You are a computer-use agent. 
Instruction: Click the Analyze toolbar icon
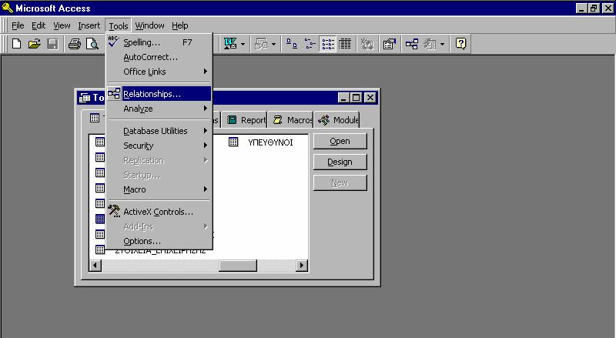pyautogui.click(x=261, y=44)
